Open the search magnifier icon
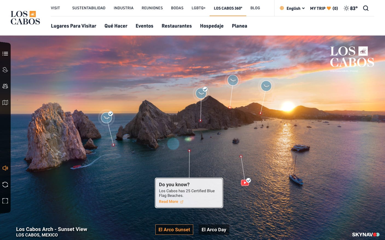Screen dimensions: 385x240 click(366, 8)
